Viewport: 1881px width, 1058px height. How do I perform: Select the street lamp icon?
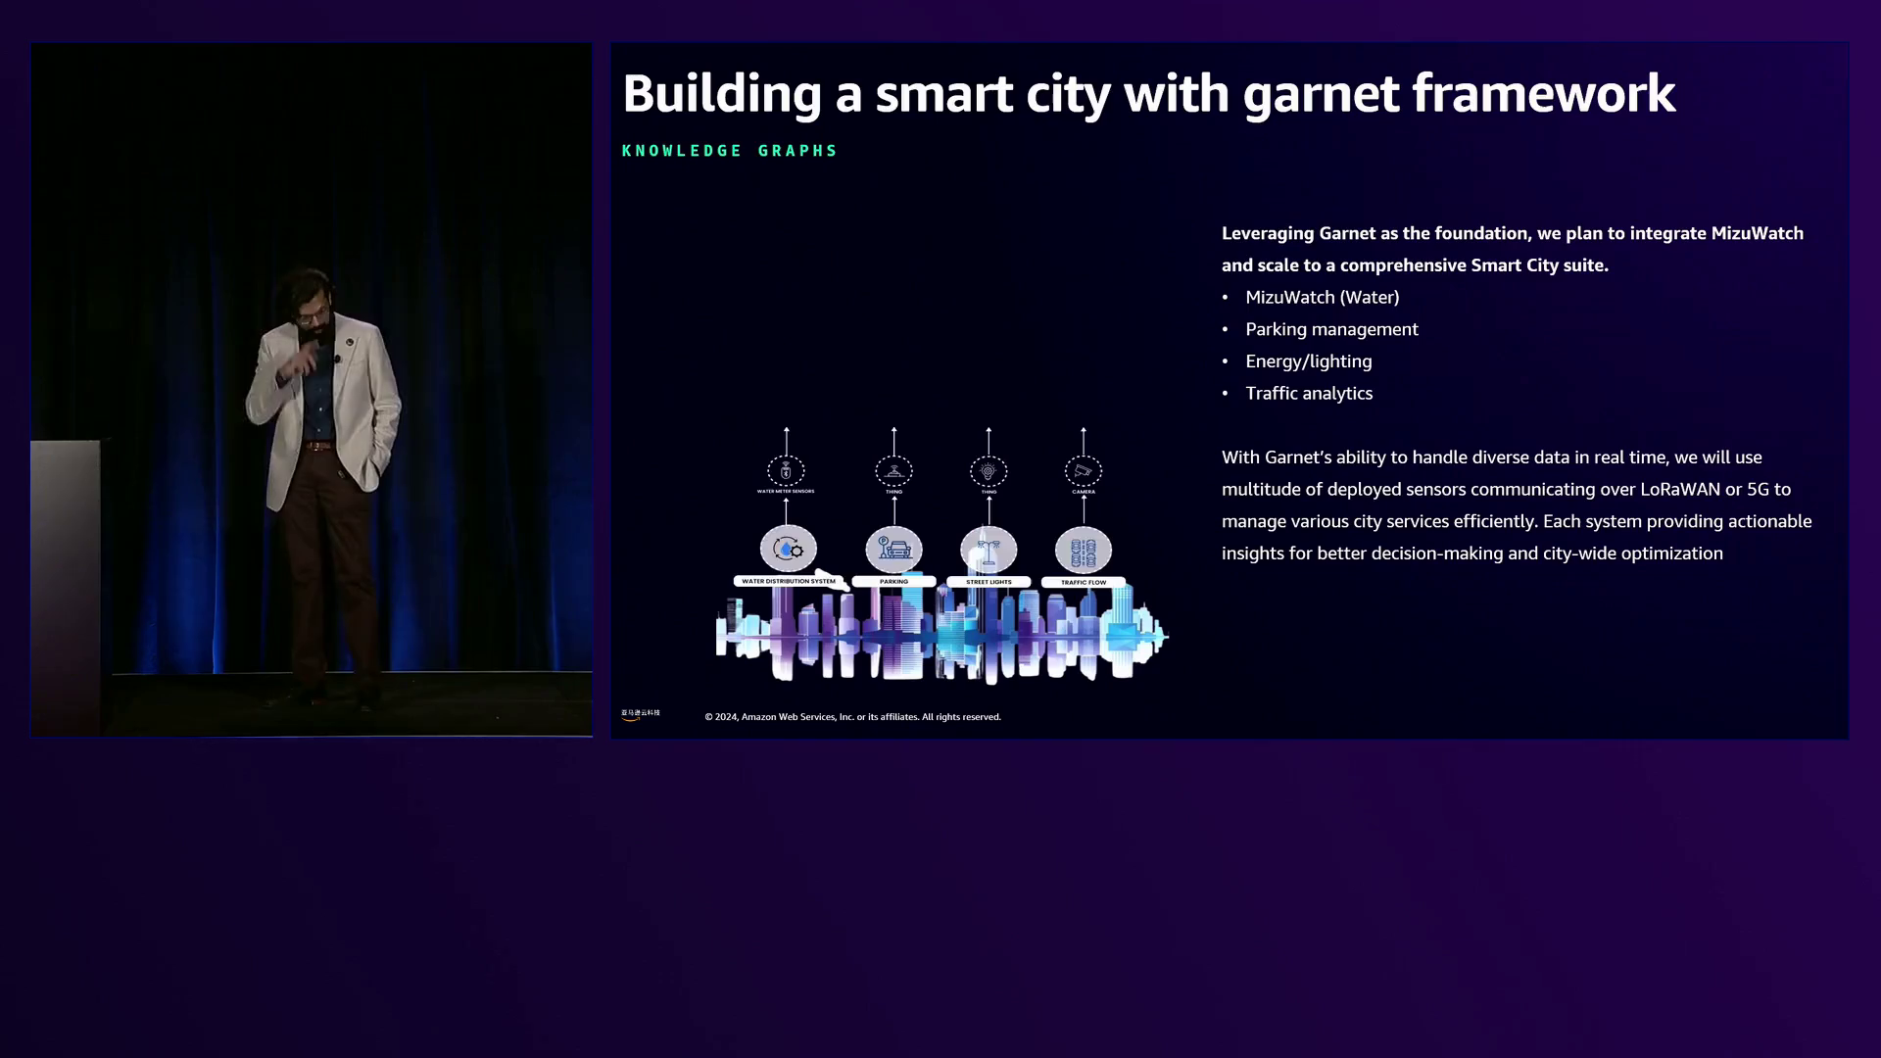[989, 550]
